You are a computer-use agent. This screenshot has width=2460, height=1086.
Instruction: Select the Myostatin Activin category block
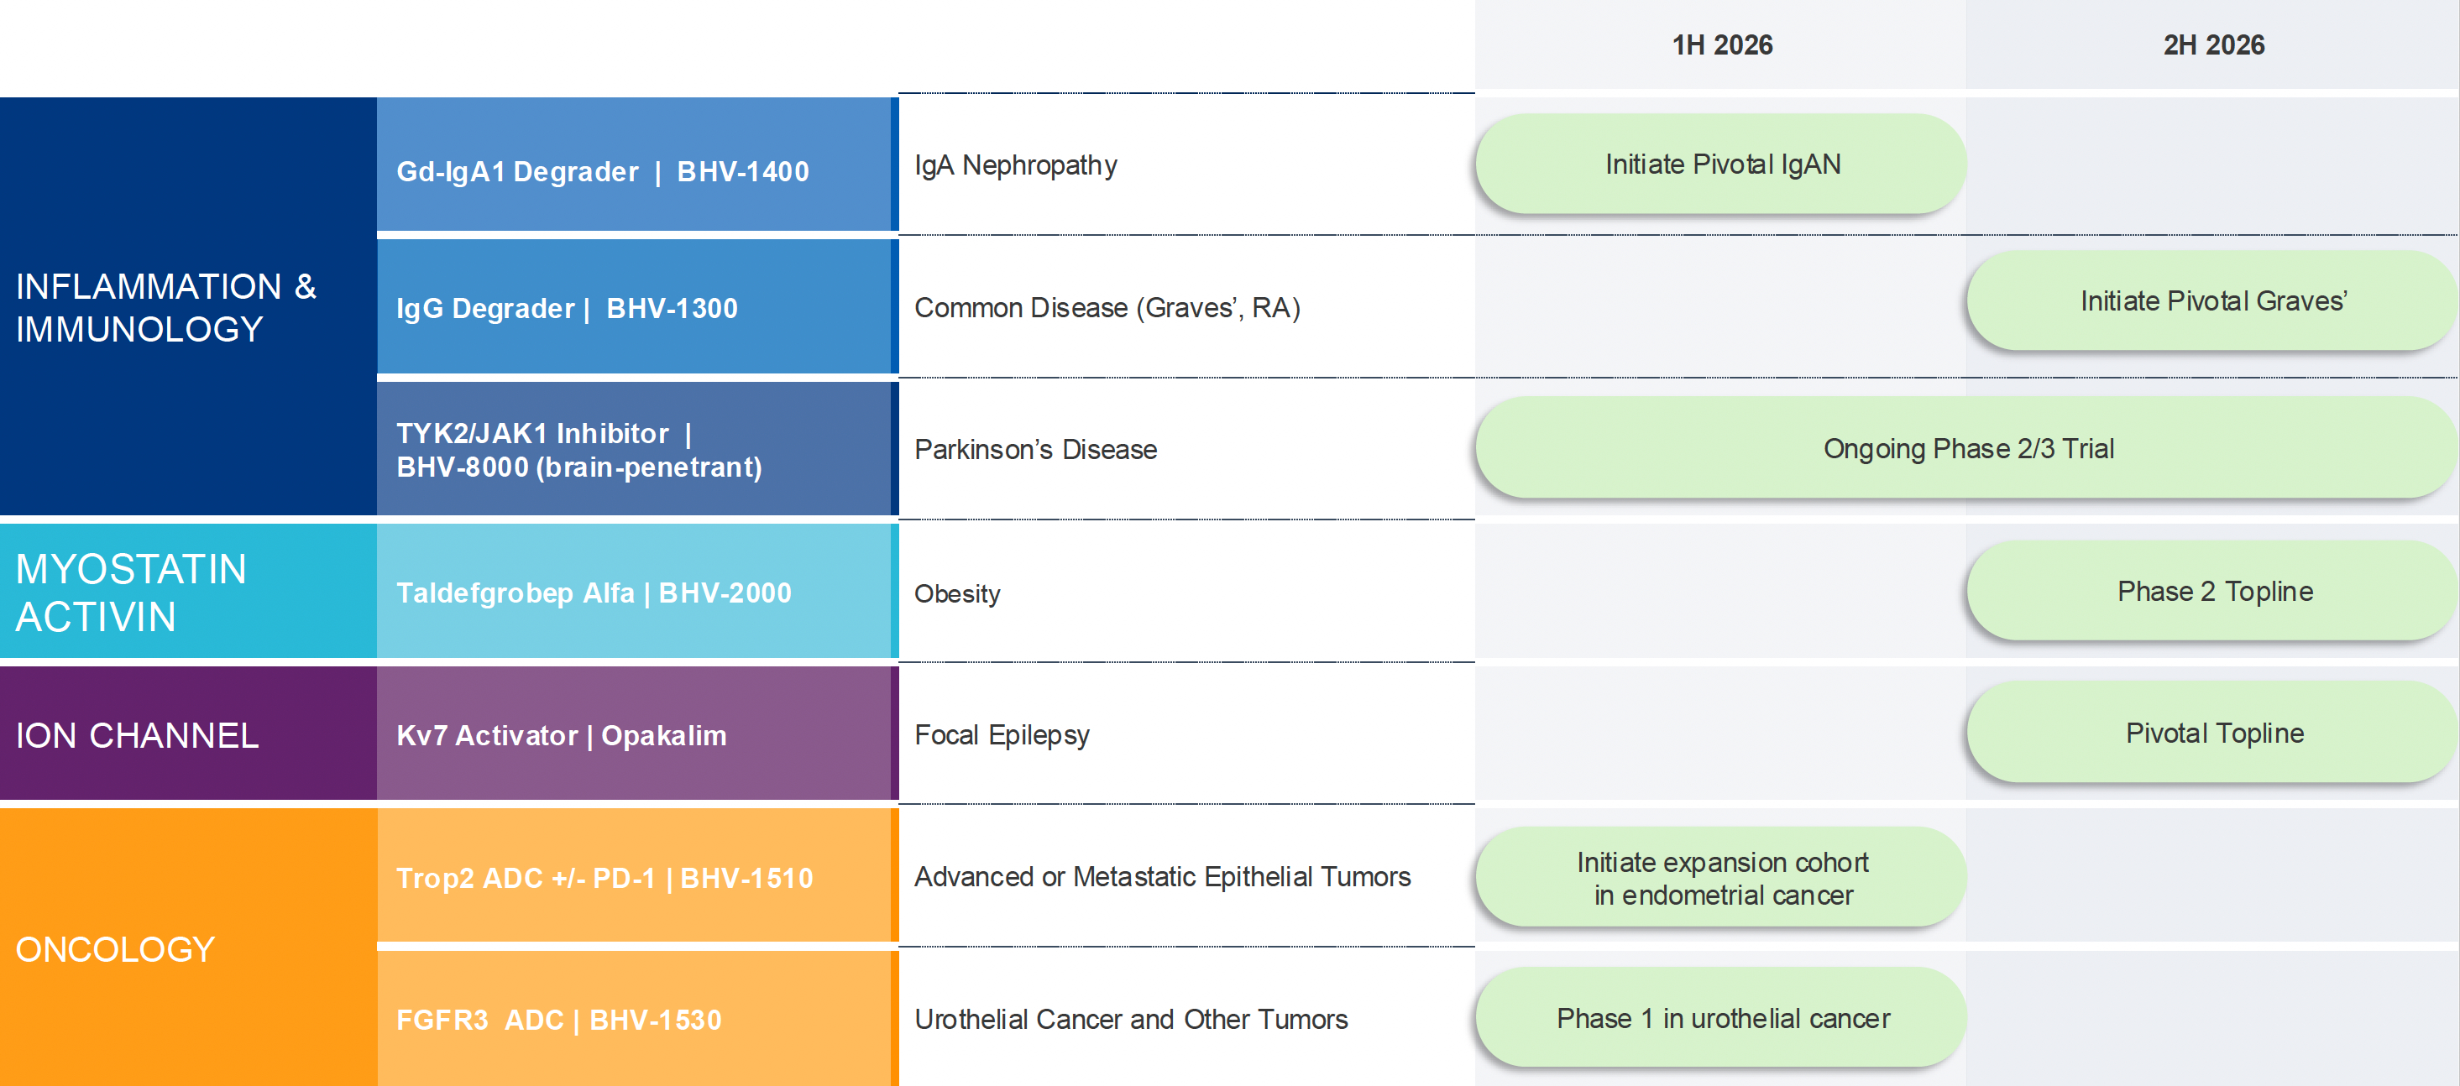pos(188,592)
